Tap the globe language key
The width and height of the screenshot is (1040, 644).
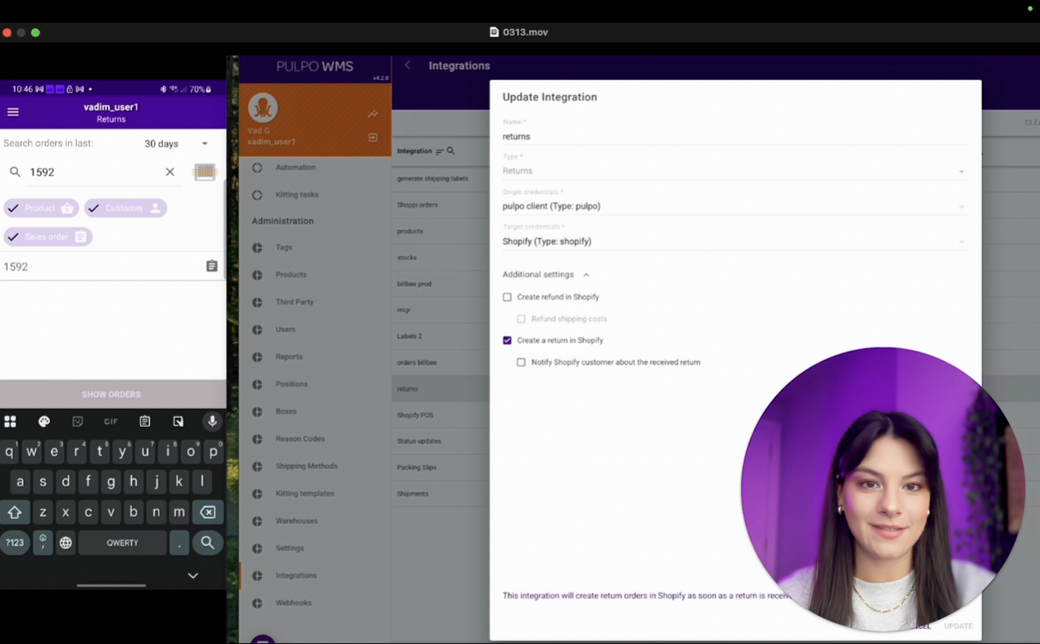(x=65, y=543)
